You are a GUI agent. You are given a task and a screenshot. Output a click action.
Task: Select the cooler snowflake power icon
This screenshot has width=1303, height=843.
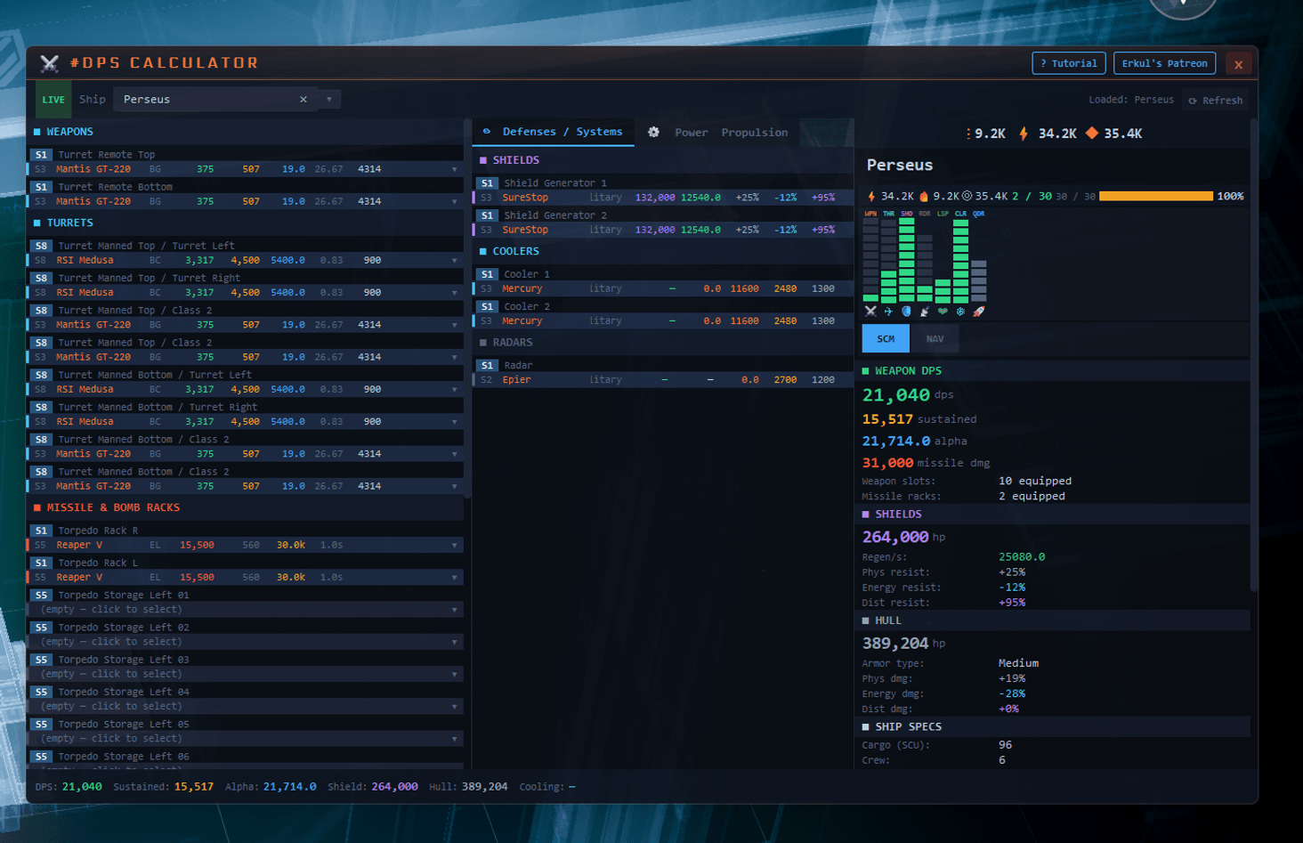coord(960,312)
